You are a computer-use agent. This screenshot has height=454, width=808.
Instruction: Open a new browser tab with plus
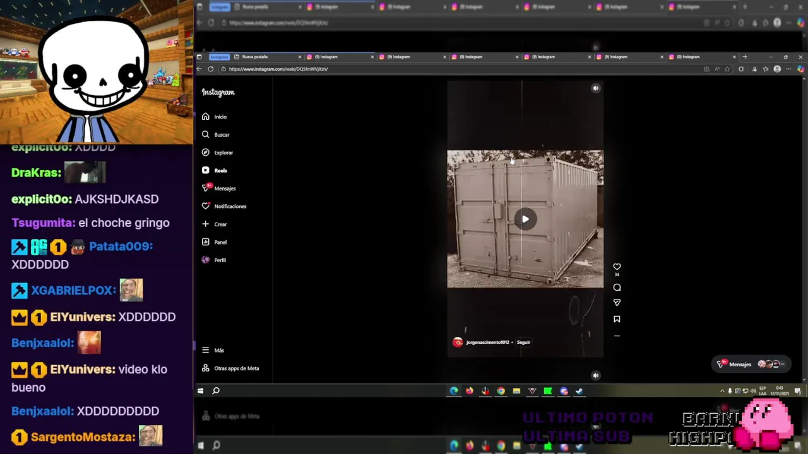(x=744, y=57)
